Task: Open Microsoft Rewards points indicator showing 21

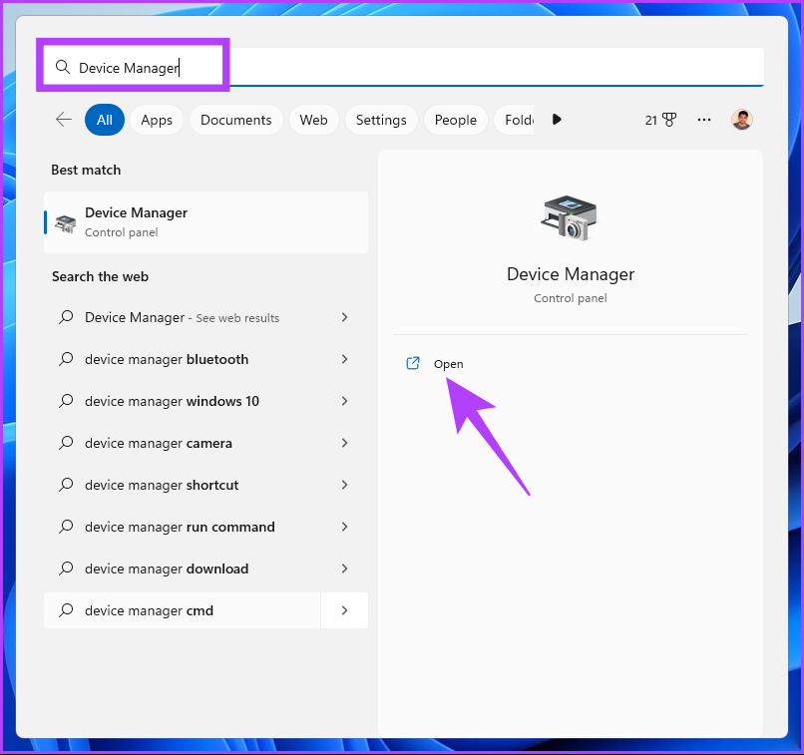Action: tap(660, 119)
